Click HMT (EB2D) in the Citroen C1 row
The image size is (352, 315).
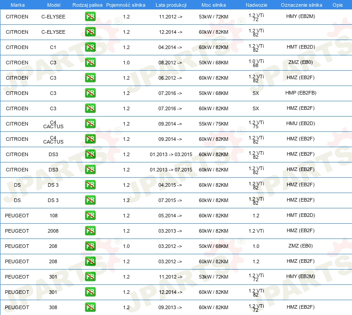pos(301,47)
